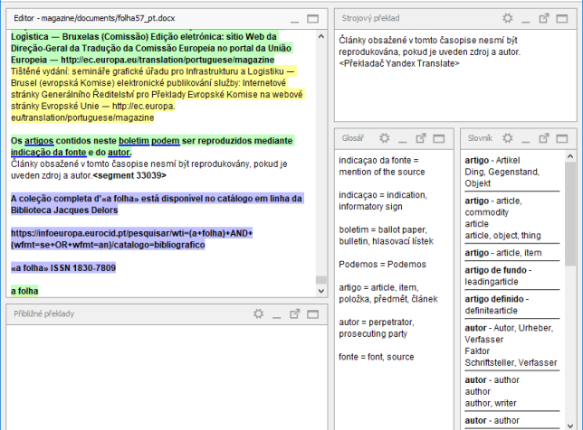Click dictionary entry 'artigo - Artikel'
583x430 pixels.
(x=502, y=172)
